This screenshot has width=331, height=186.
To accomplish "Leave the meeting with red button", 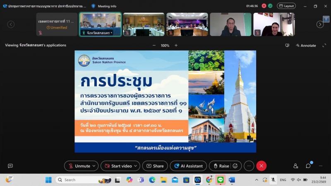I will 261,166.
